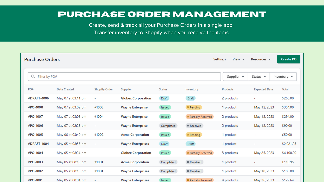The height and width of the screenshot is (182, 324).
Task: Open the Resources menu
Action: tap(261, 59)
